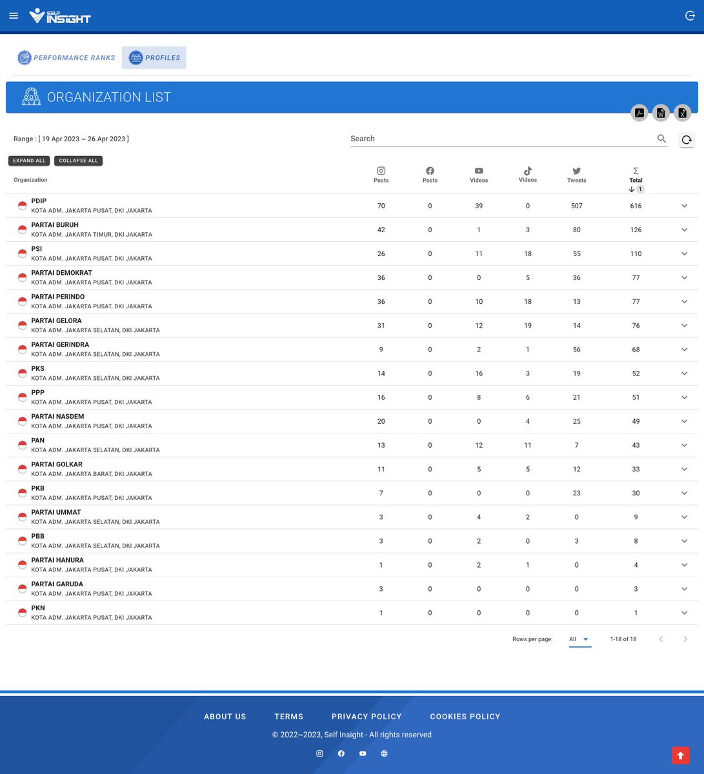The height and width of the screenshot is (774, 704).
Task: Expand the PARTAI GERINDRA row
Action: click(x=685, y=350)
